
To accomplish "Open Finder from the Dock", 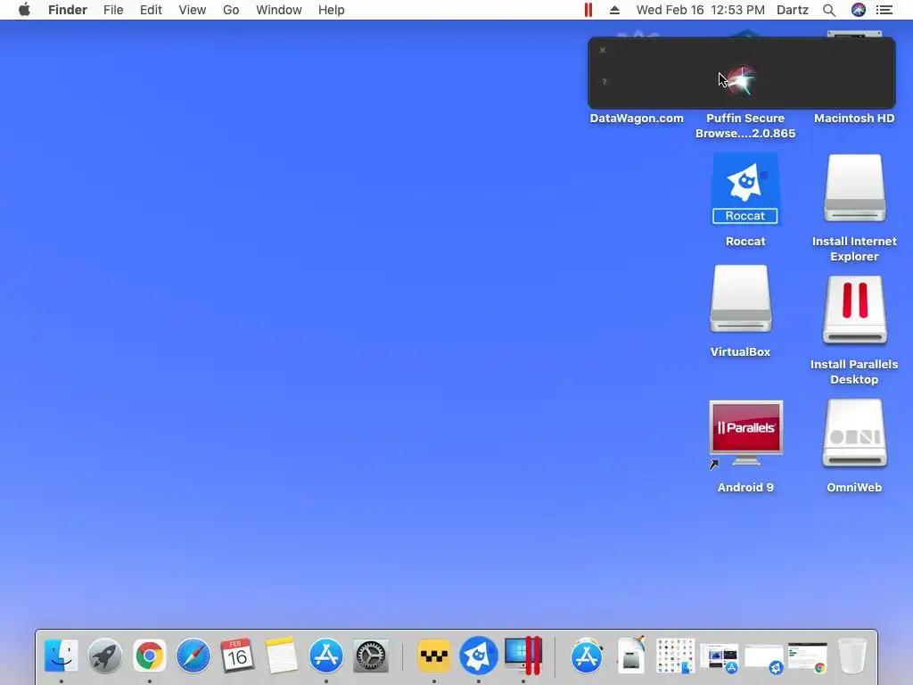I will pos(62,656).
